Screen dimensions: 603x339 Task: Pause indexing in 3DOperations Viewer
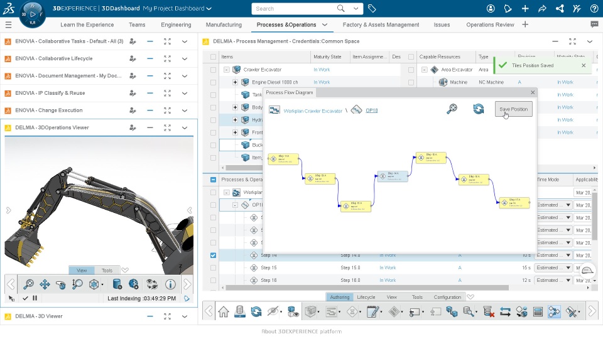pos(35,298)
